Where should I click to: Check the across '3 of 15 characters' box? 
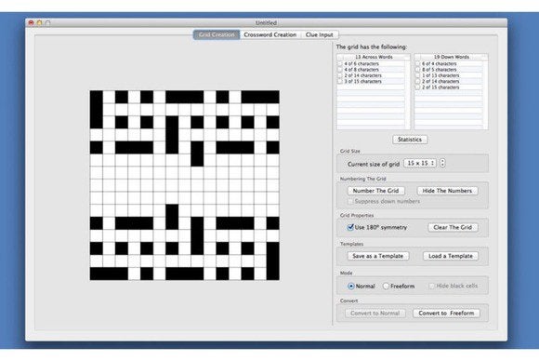[x=340, y=82]
